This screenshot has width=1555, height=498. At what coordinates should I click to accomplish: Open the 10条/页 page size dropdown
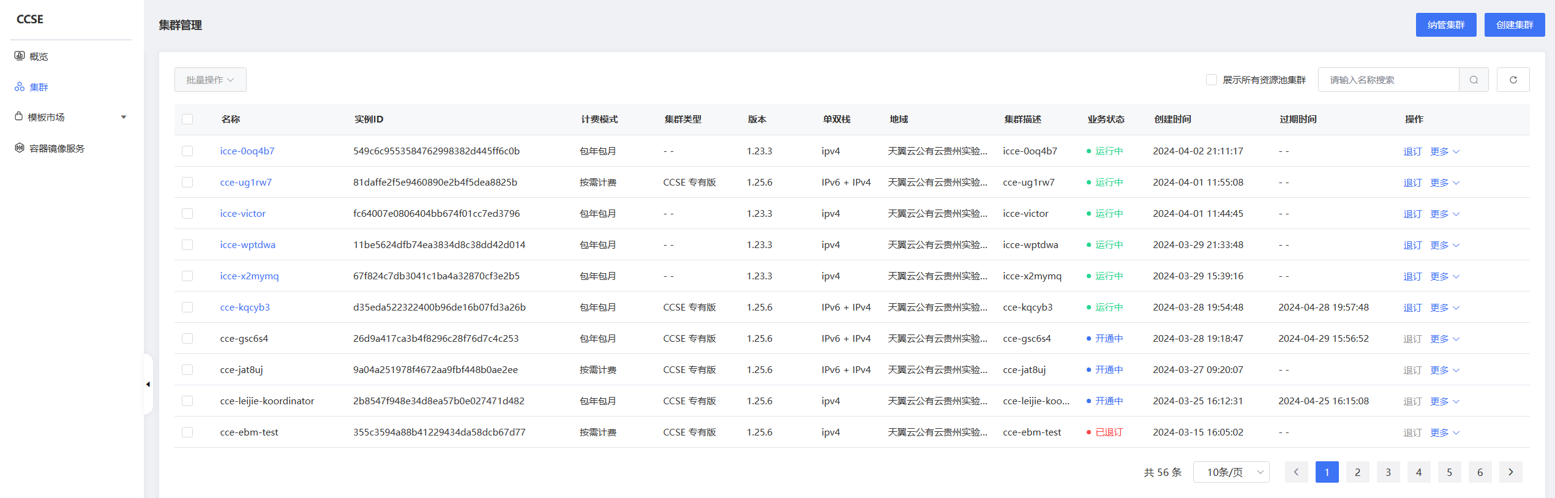point(1231,472)
